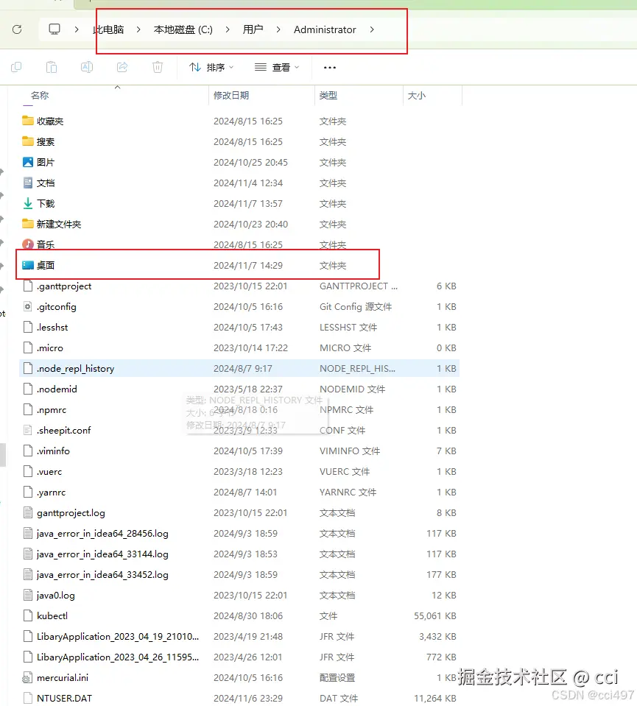637x706 pixels.
Task: Open the three-dot more options menu
Action: click(330, 68)
